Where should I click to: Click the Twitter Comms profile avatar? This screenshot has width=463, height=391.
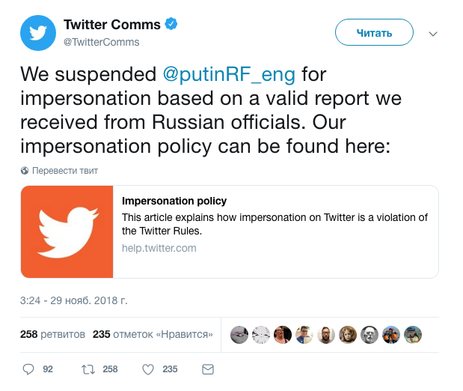37,33
